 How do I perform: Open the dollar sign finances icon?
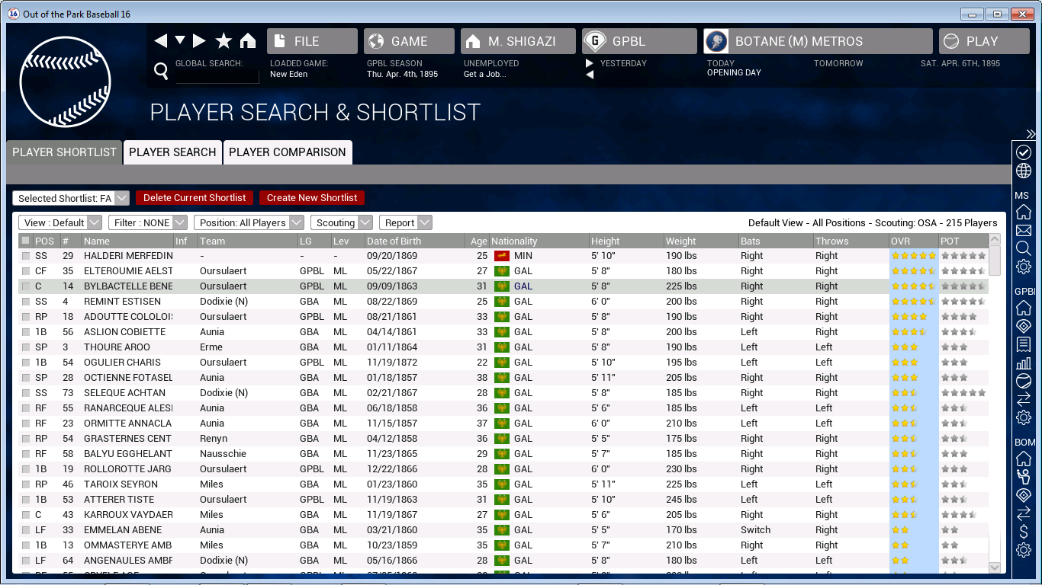point(1024,532)
